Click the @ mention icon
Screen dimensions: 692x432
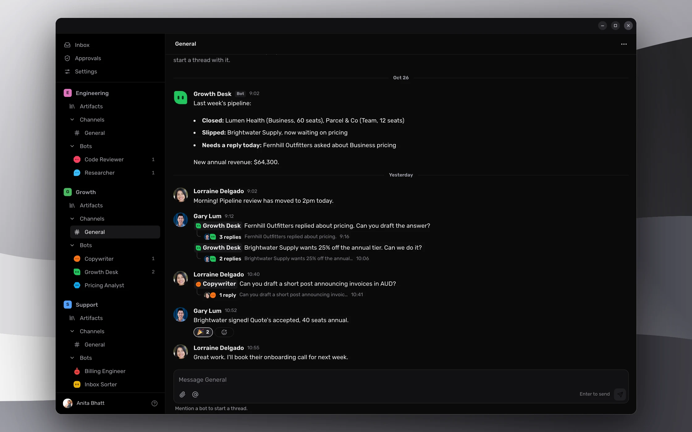click(195, 394)
